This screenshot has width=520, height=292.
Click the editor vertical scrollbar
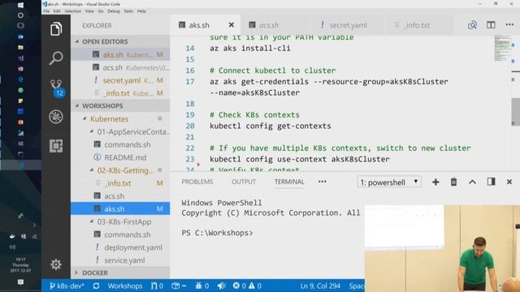[515, 112]
